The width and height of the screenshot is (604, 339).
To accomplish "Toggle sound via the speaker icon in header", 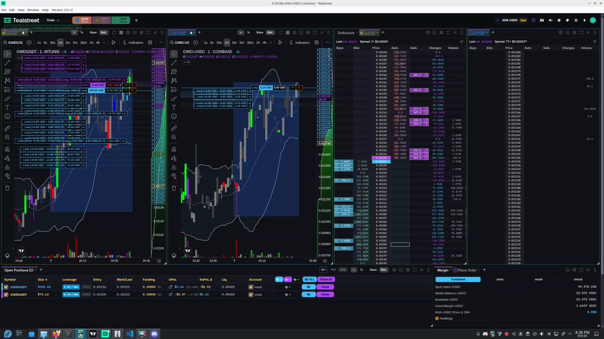I will (551, 20).
